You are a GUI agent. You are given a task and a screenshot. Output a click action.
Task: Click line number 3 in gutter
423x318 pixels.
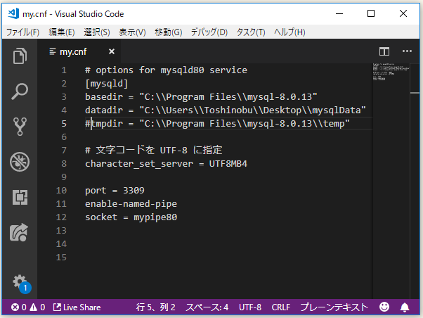point(64,96)
